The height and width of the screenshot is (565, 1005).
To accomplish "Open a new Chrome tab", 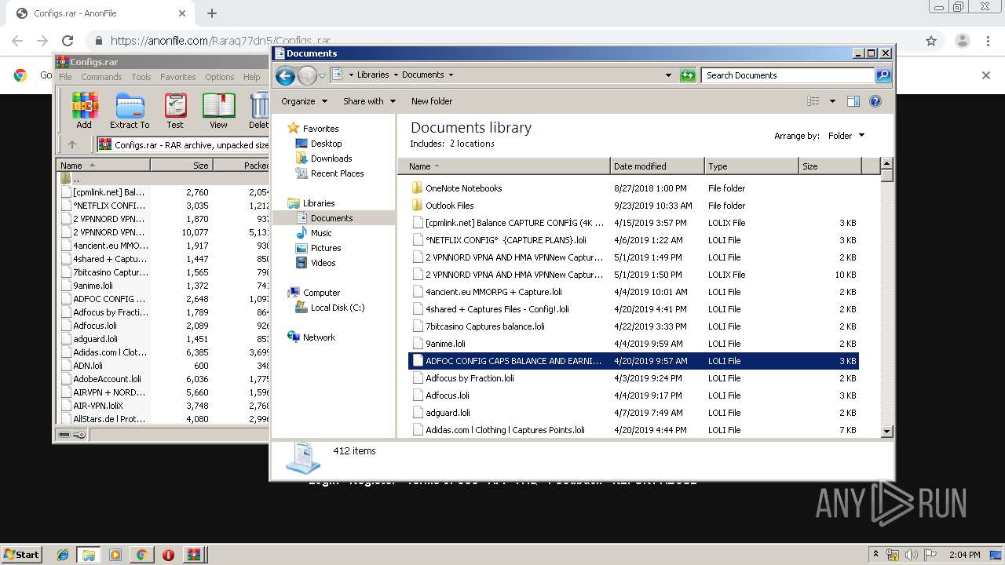I will [x=212, y=13].
